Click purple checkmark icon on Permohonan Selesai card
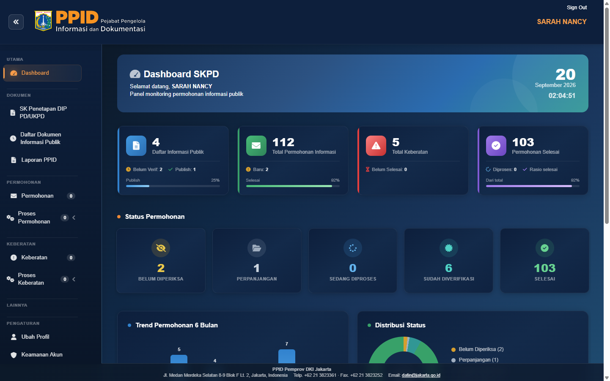This screenshot has height=381, width=610. click(496, 146)
